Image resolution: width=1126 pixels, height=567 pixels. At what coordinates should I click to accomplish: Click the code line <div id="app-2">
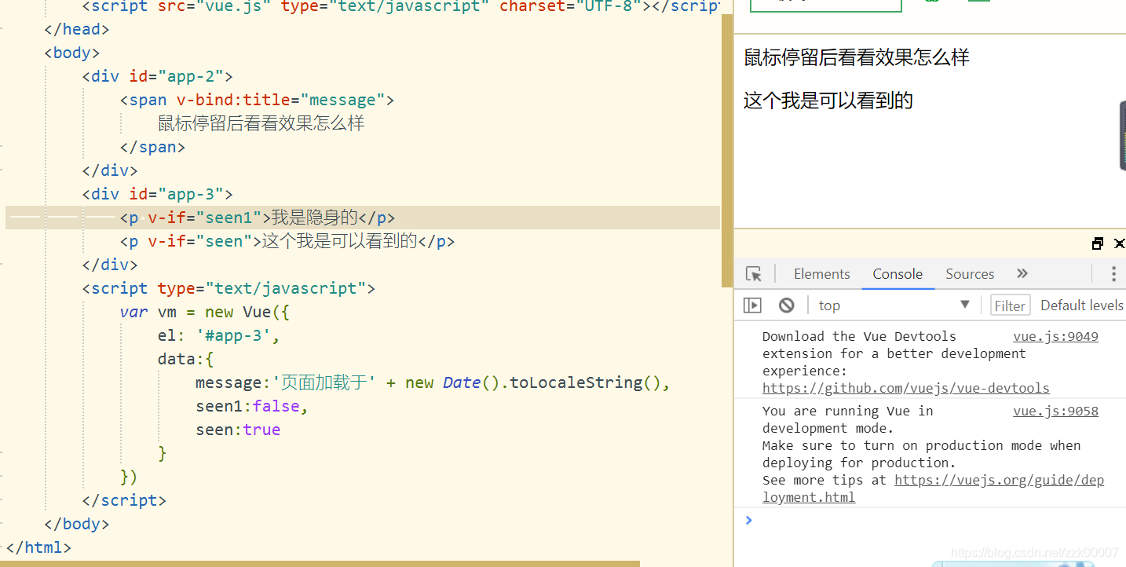[158, 76]
